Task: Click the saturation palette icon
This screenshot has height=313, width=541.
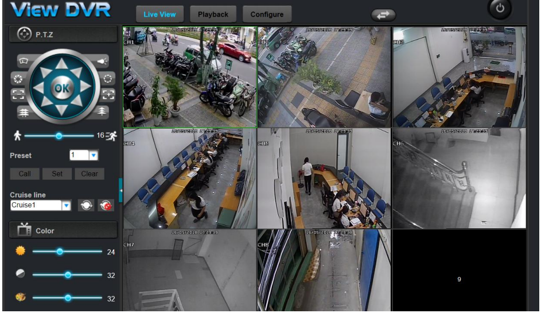Action: tap(20, 297)
